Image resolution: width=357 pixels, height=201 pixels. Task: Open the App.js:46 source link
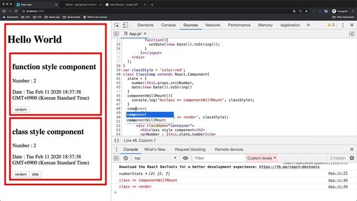pos(338,180)
